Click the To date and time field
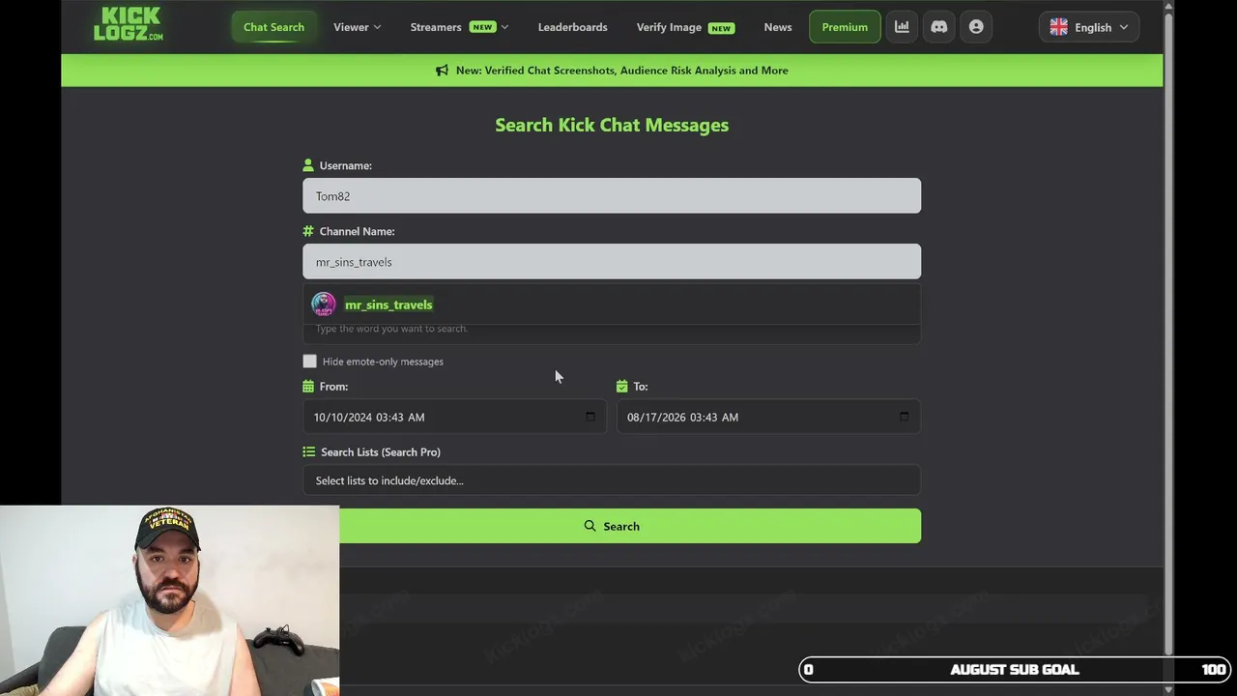This screenshot has height=696, width=1237. point(768,417)
